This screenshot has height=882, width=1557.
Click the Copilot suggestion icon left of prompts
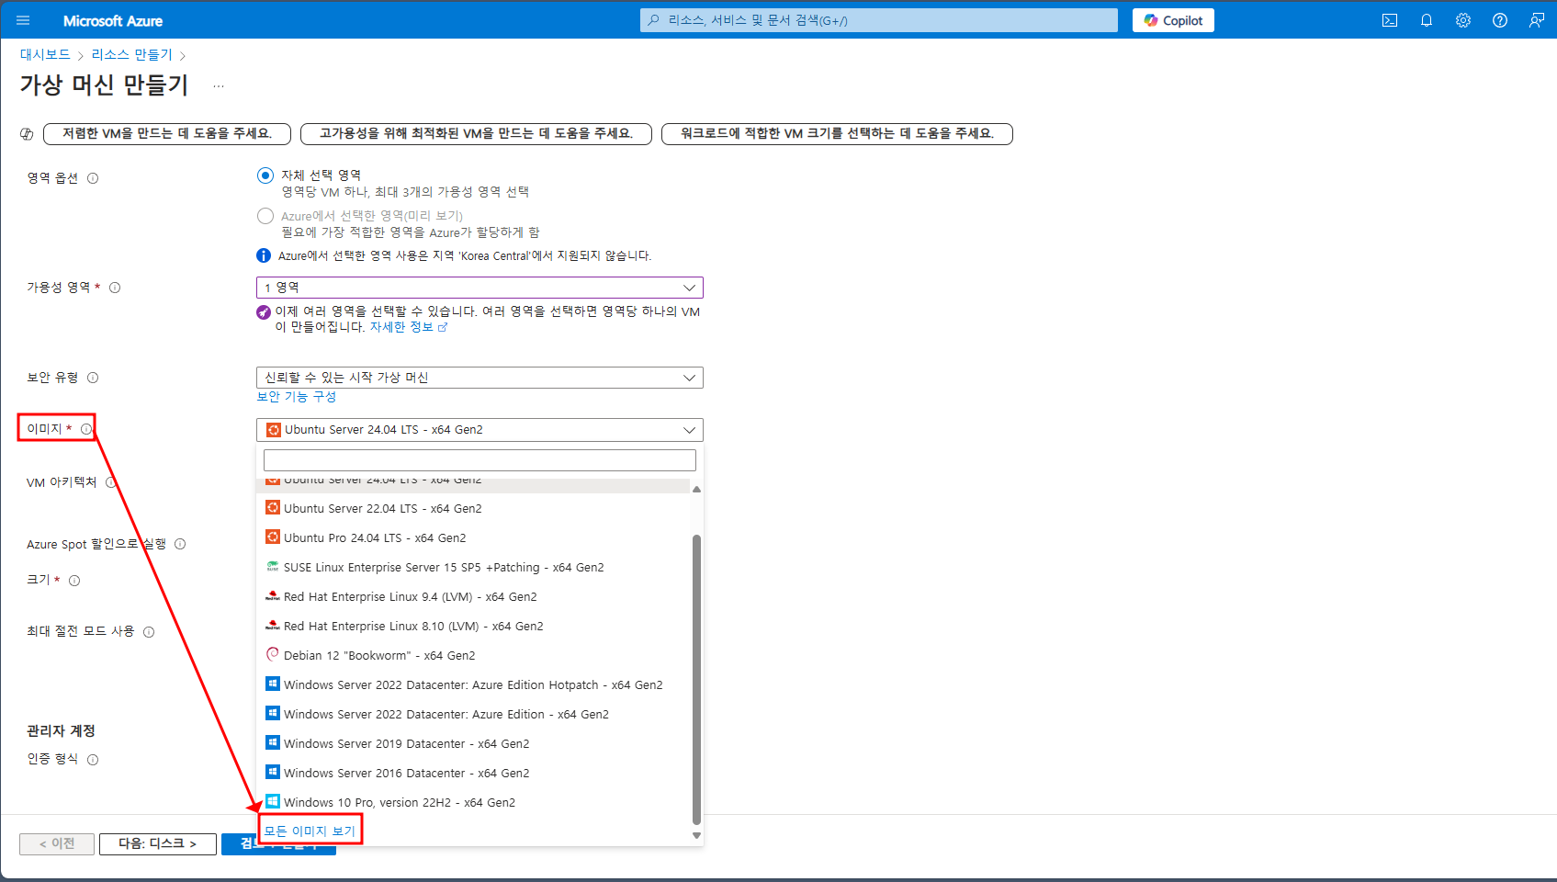click(x=27, y=134)
